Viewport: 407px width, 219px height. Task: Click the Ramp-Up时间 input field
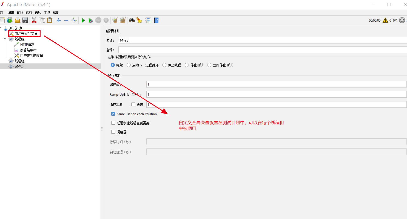click(277, 94)
